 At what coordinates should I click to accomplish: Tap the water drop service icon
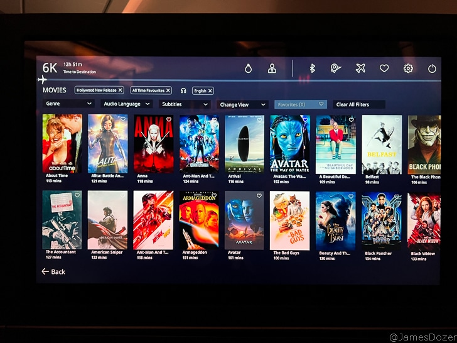(248, 68)
